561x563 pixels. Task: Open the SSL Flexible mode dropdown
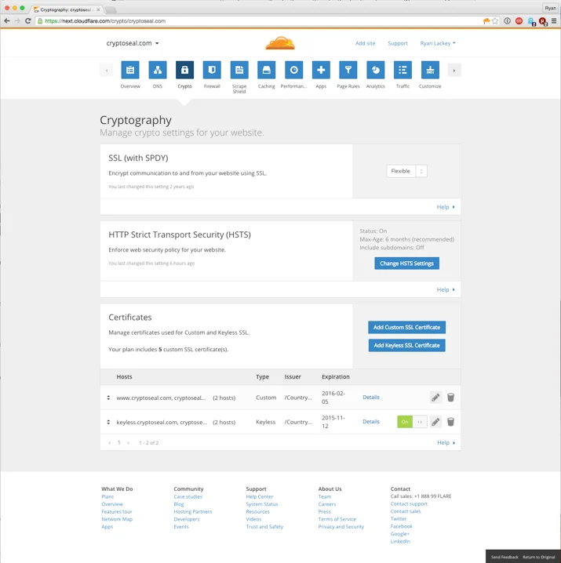point(407,171)
